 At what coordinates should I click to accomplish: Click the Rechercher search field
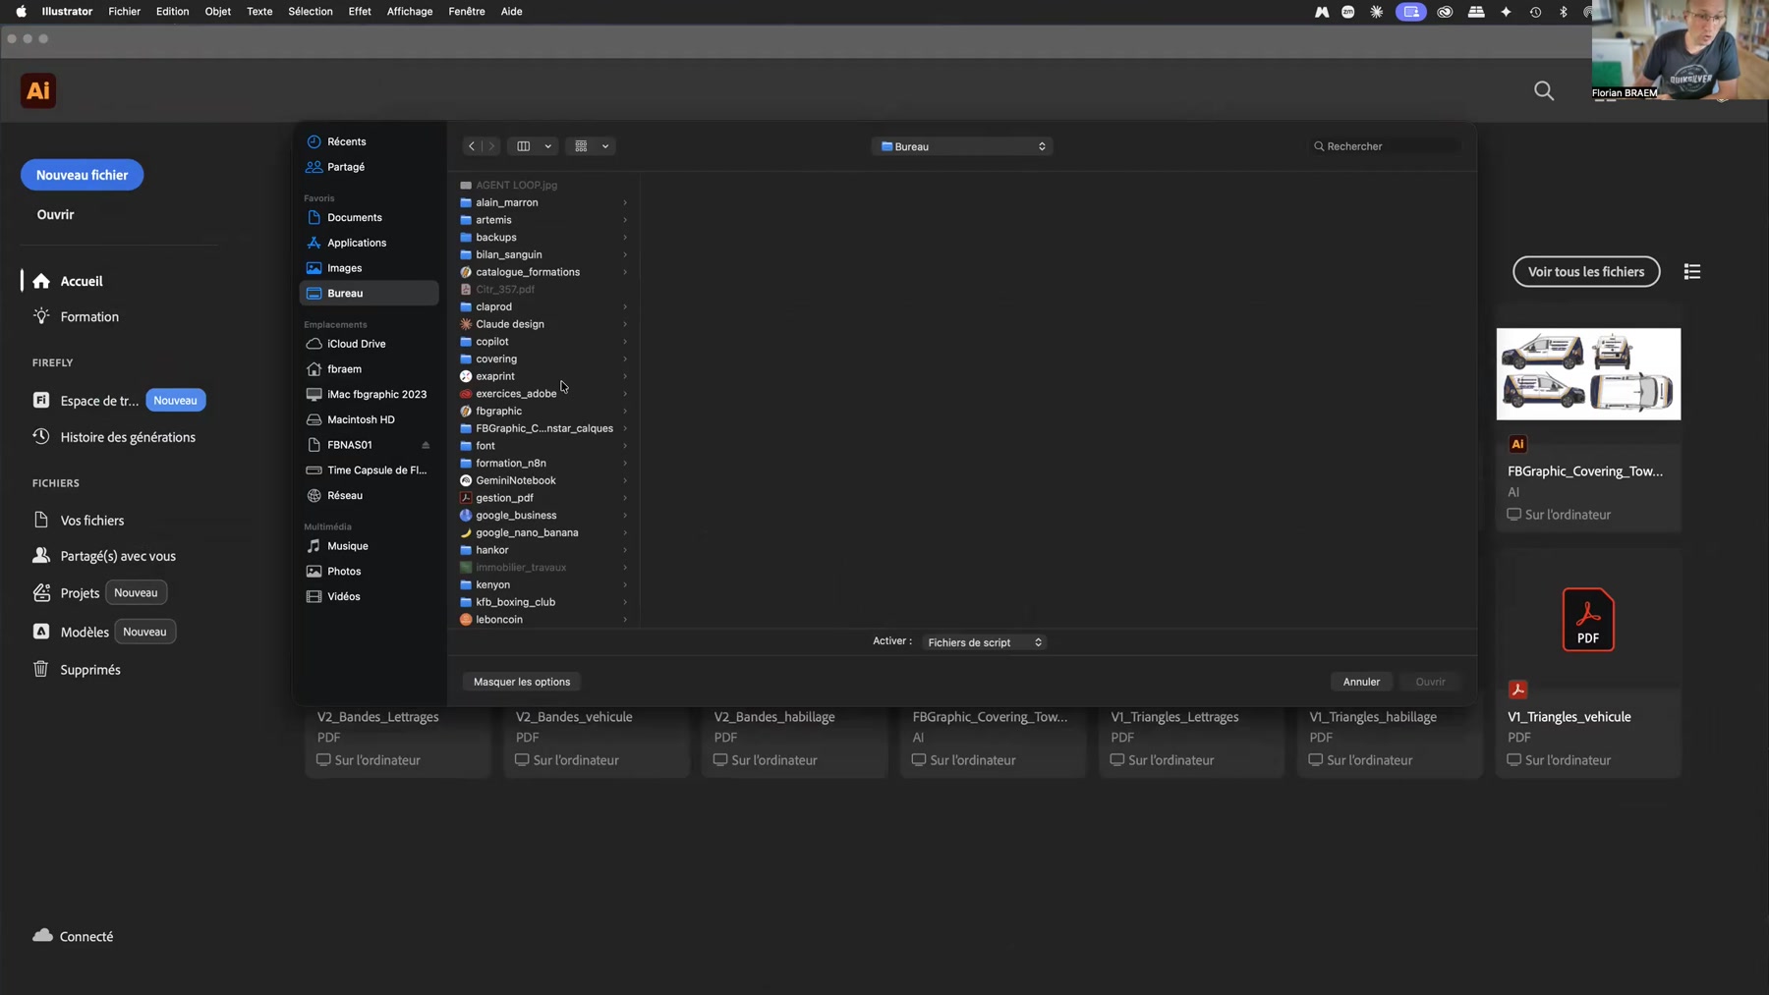(x=1385, y=146)
